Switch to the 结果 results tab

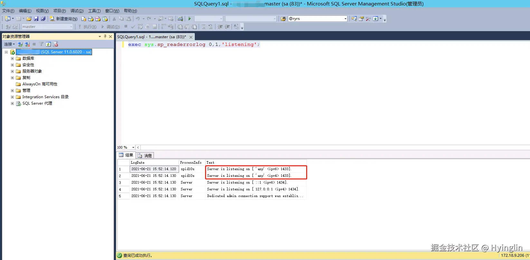coord(126,155)
